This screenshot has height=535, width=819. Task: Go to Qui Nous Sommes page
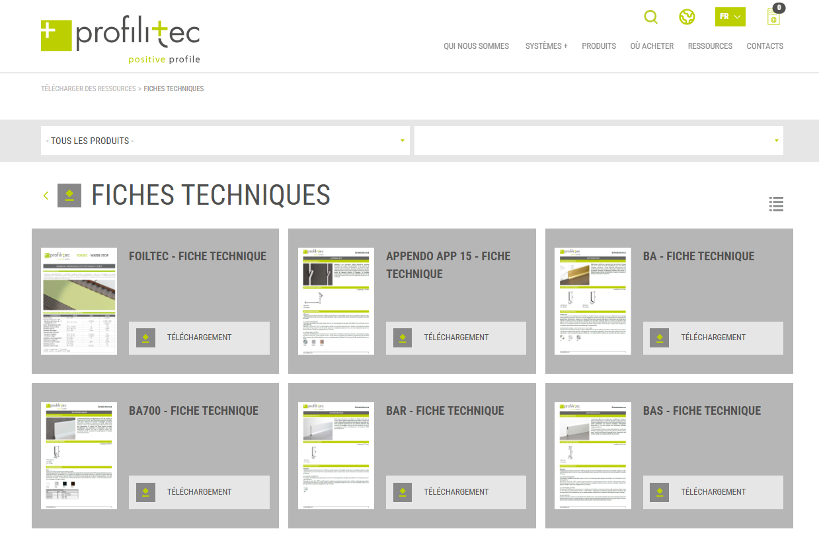tap(476, 46)
